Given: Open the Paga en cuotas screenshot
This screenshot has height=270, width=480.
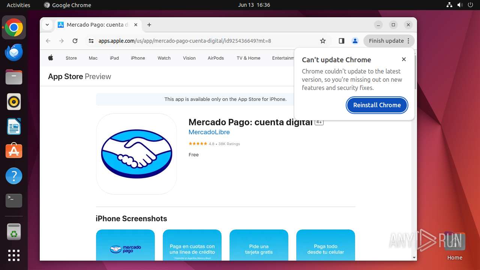Looking at the screenshot, I should pyautogui.click(x=192, y=245).
